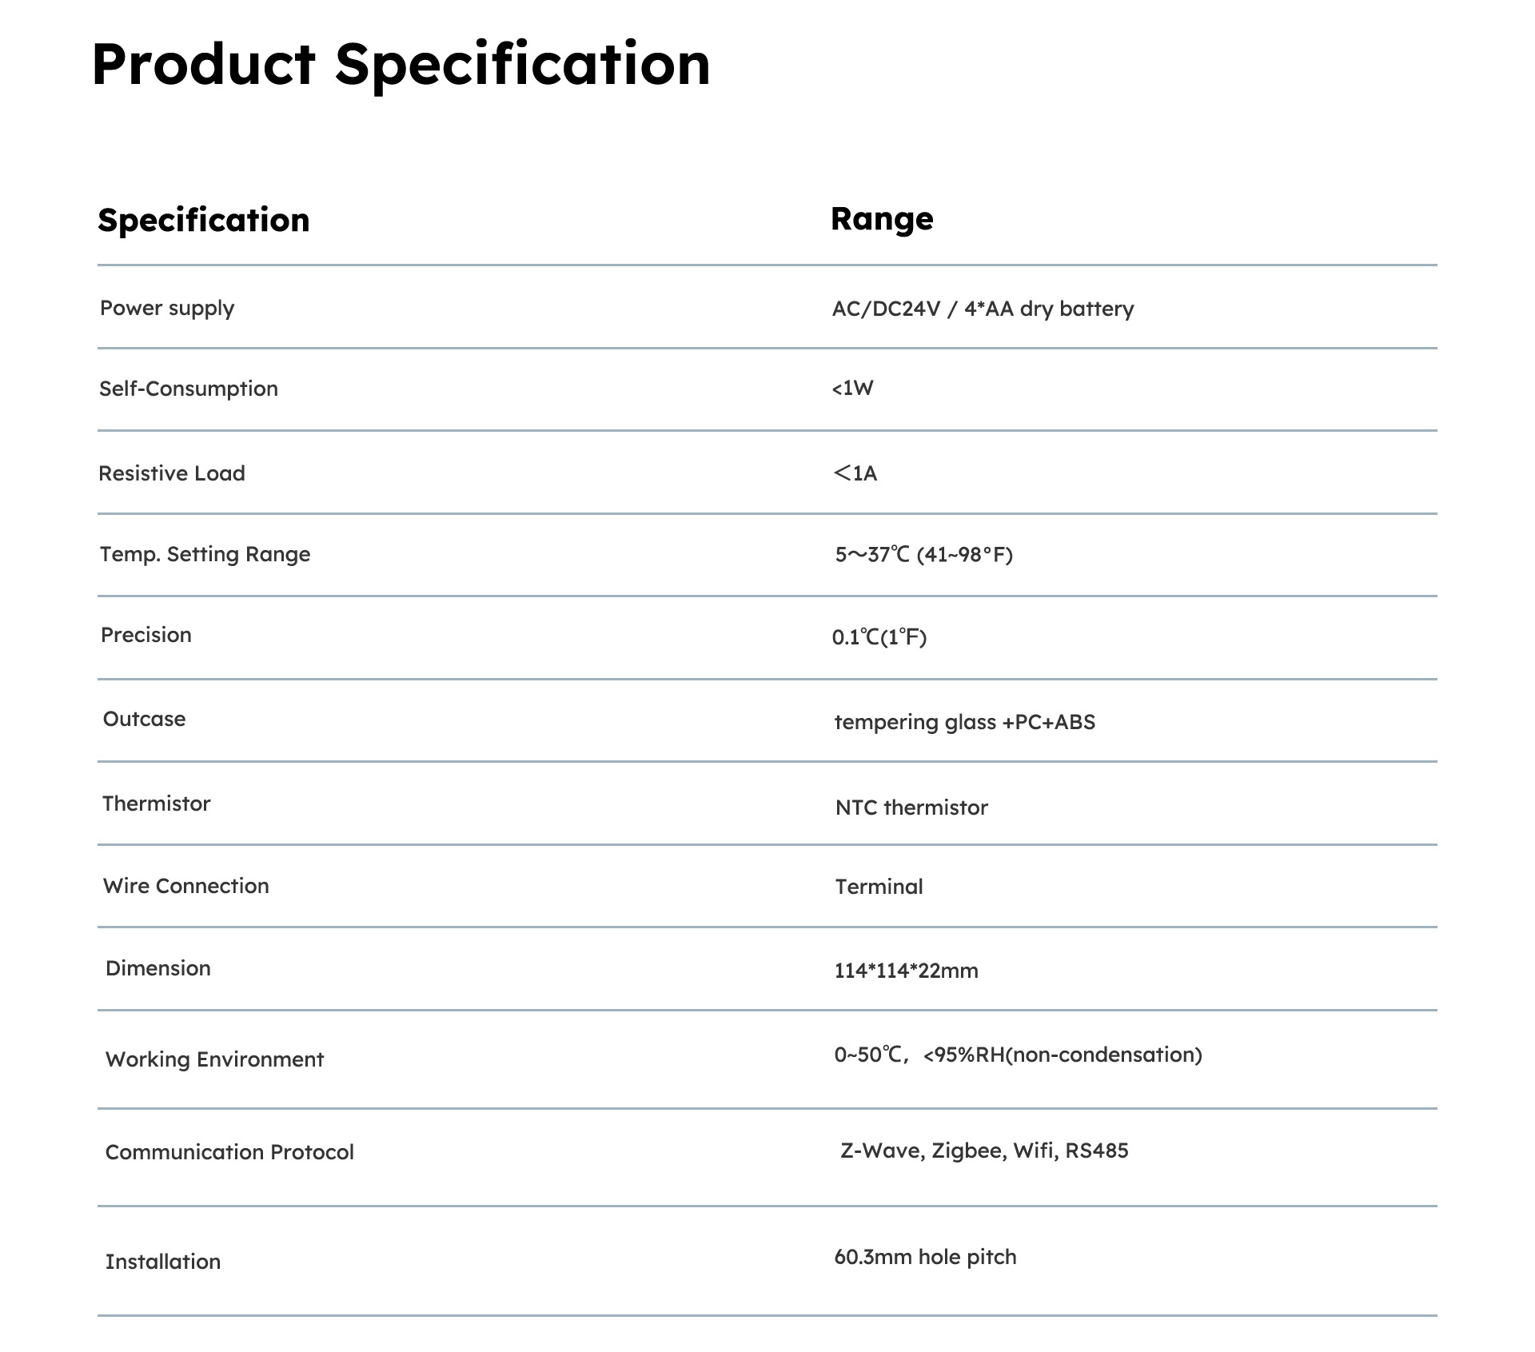Click the Product Specification heading
This screenshot has height=1352, width=1535.
tap(401, 66)
